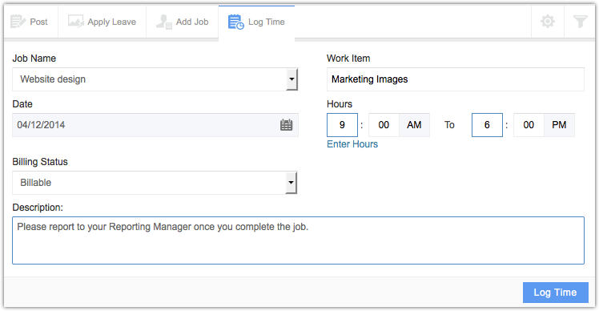Screen dimensions: 599x311
Task: Open settings via the gear icon
Action: coord(548,22)
